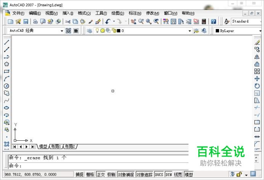
Task: Open the QuickCalc calculator icon
Action: pyautogui.click(x=204, y=21)
